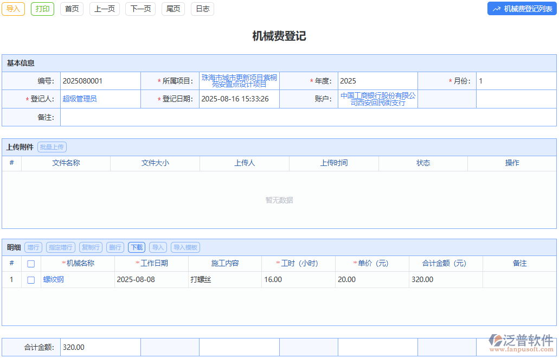559x358 pixels.
Task: Click the 打印 print icon button
Action: (42, 9)
